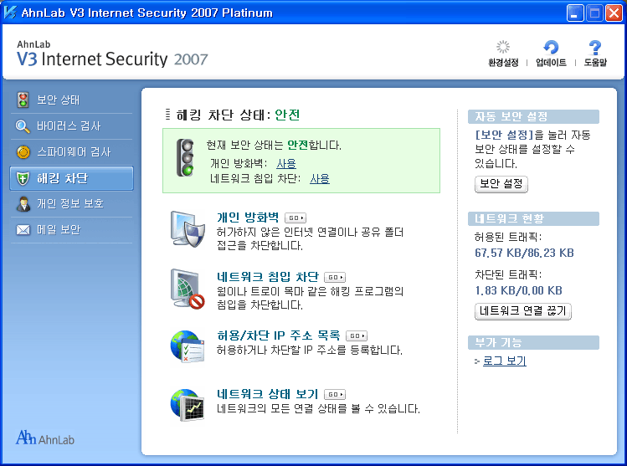Image resolution: width=627 pixels, height=466 pixels.
Task: Open the 네트워크 침입 차단 heading
Action: pos(268,277)
